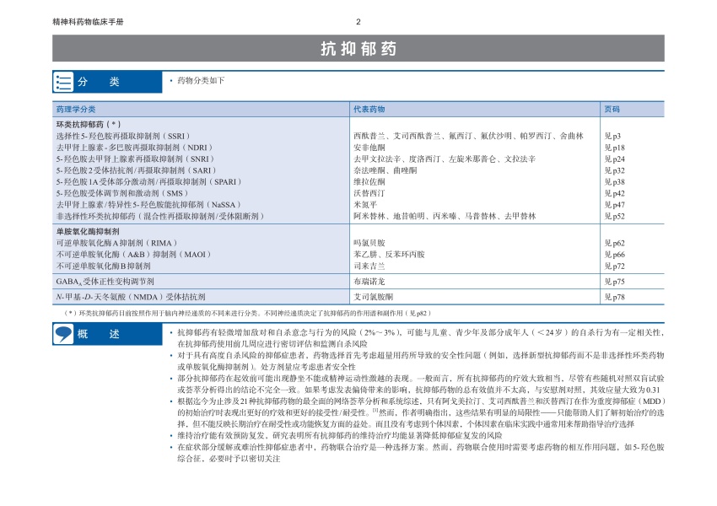The width and height of the screenshot is (717, 506).
Task: Click page reference 见p24
Action: 614,159
